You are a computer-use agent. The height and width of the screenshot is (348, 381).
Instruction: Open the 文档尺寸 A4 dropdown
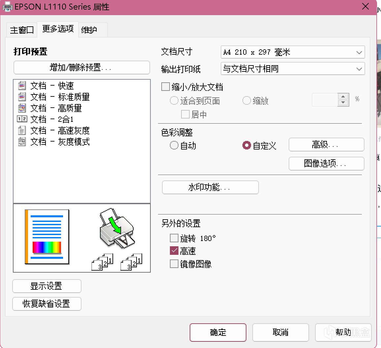click(x=293, y=52)
